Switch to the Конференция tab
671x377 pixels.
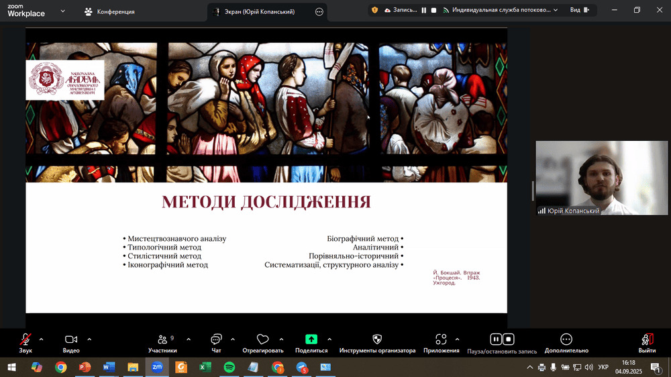109,11
